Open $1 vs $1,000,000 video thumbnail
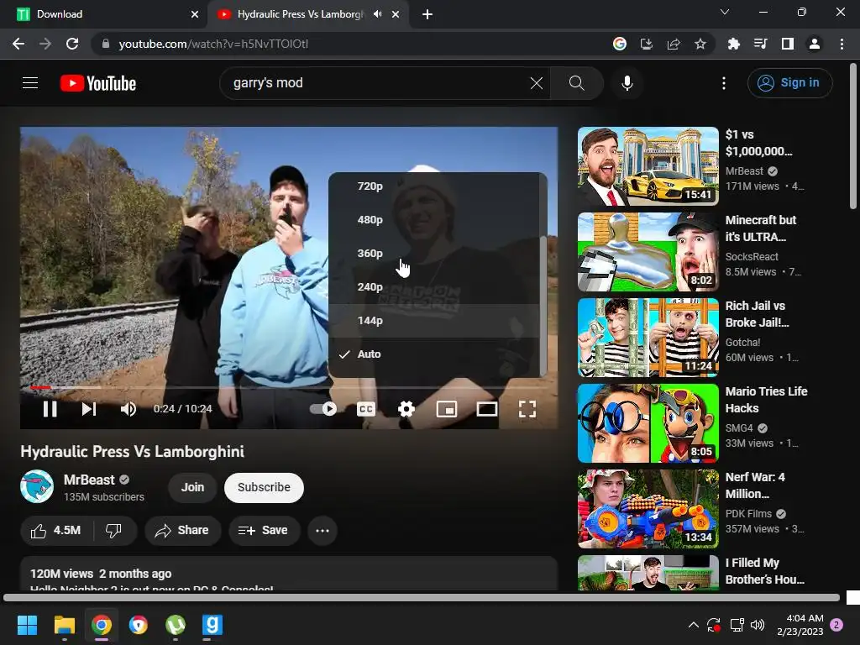 [648, 166]
